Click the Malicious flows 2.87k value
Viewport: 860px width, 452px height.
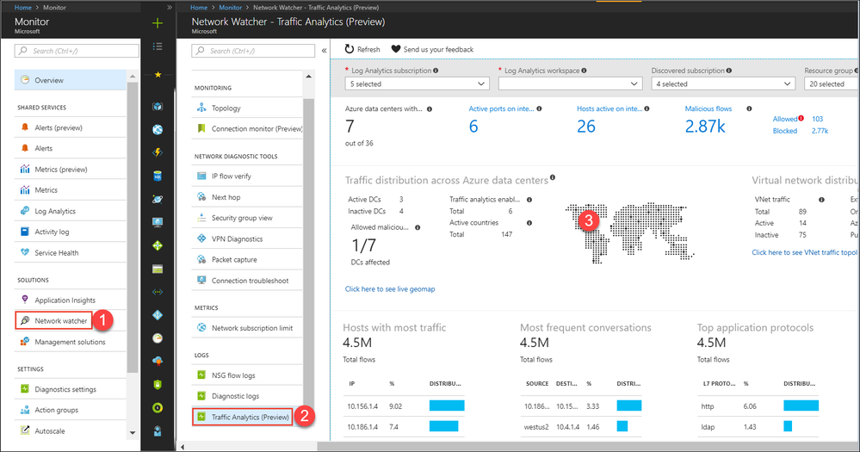(x=705, y=127)
